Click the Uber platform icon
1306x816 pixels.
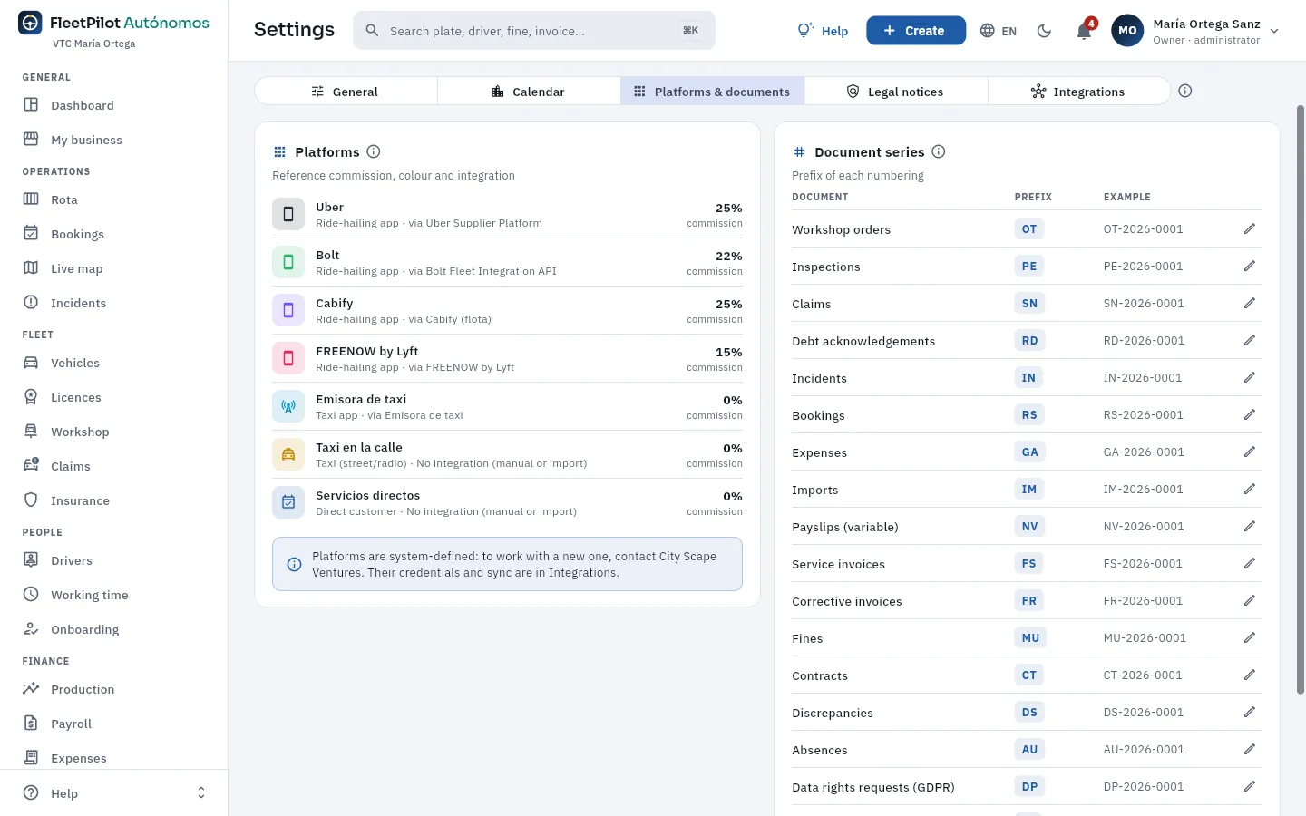coord(288,215)
